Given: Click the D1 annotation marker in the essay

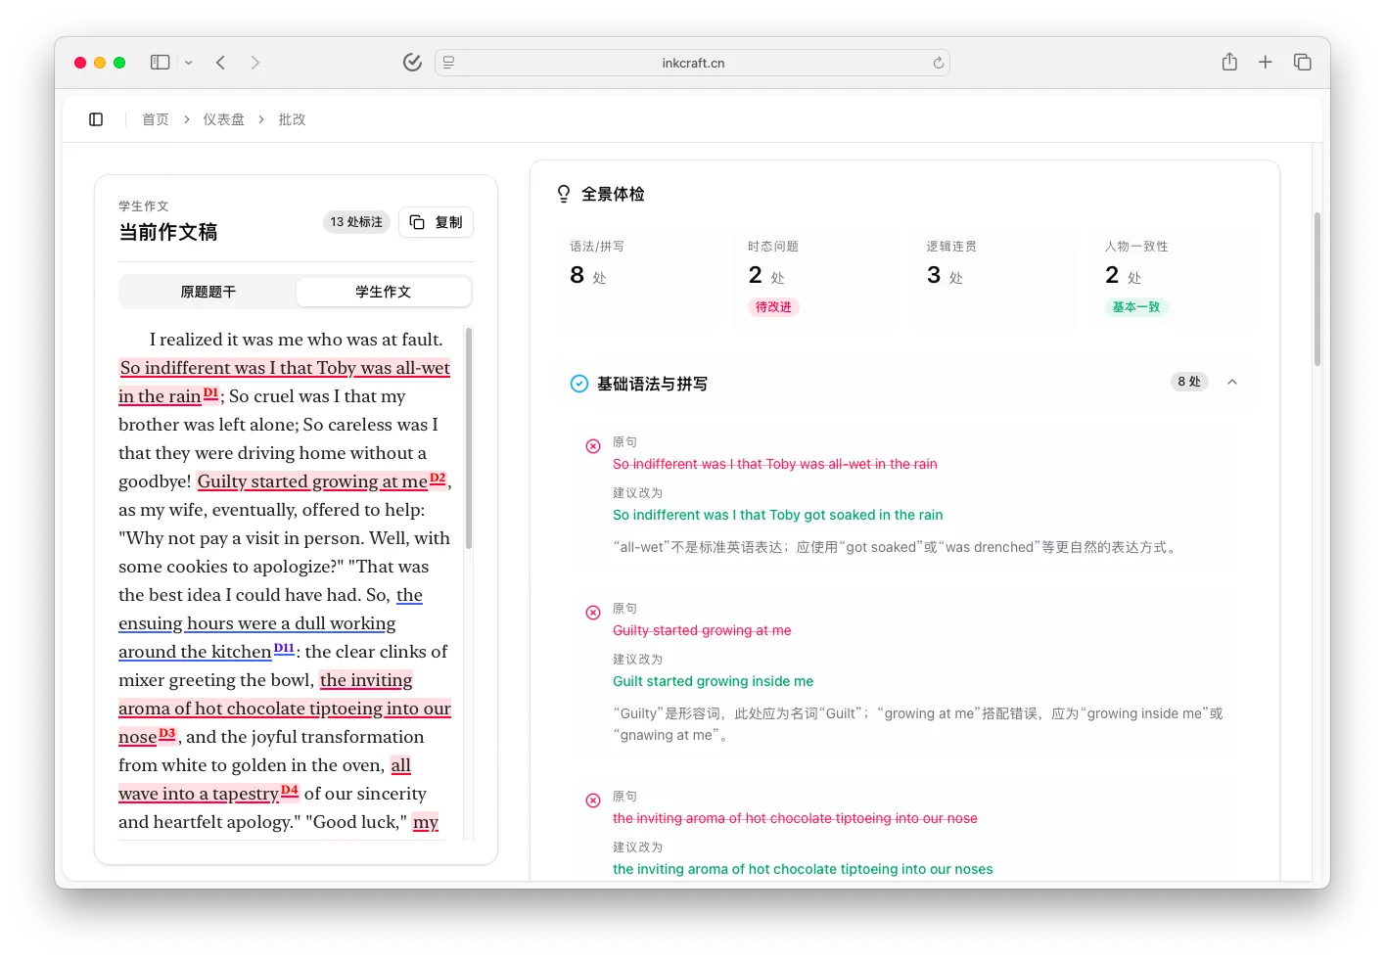Looking at the screenshot, I should (211, 392).
